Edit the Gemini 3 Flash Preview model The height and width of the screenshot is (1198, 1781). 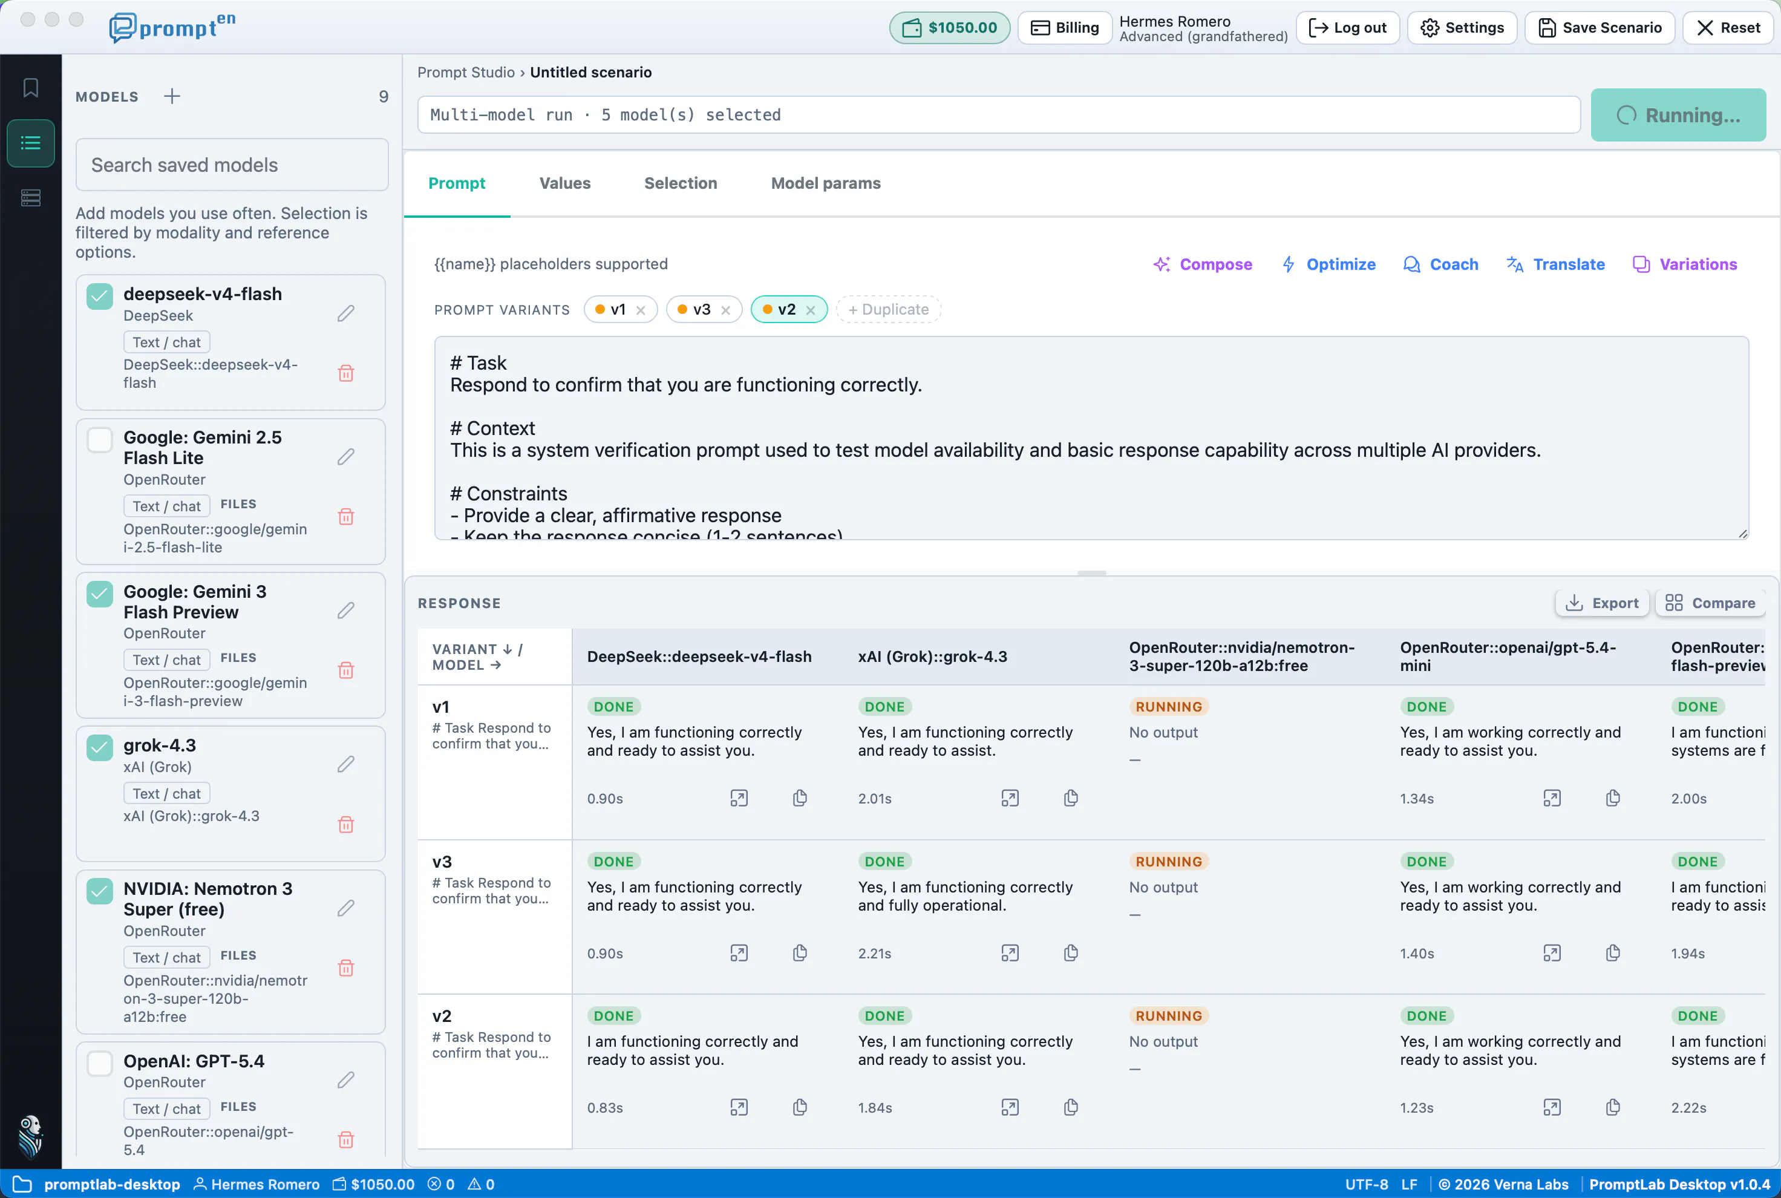pyautogui.click(x=346, y=610)
